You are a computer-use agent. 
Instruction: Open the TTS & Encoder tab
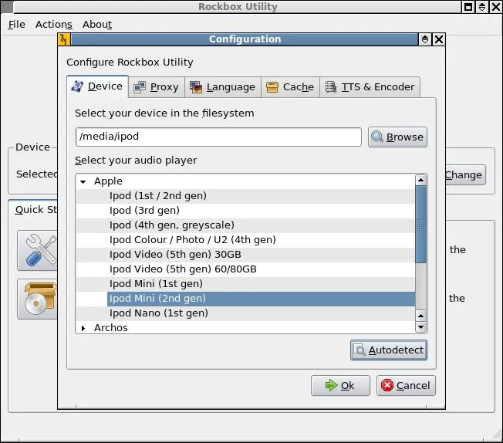click(370, 87)
